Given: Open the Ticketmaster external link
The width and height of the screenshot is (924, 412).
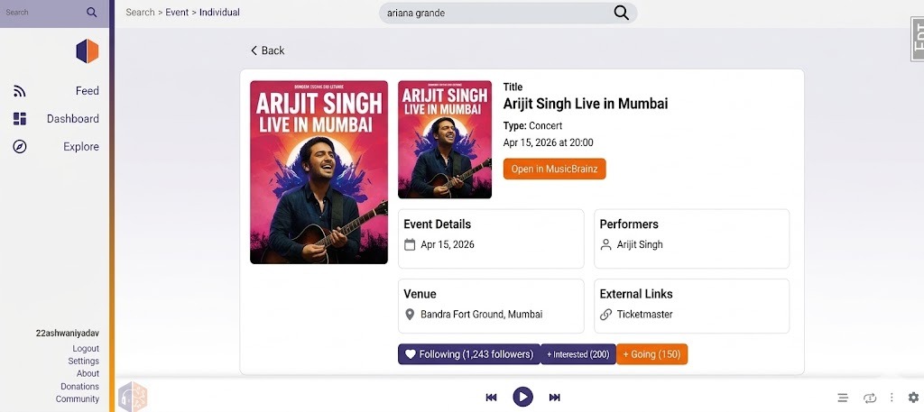Looking at the screenshot, I should tap(644, 315).
